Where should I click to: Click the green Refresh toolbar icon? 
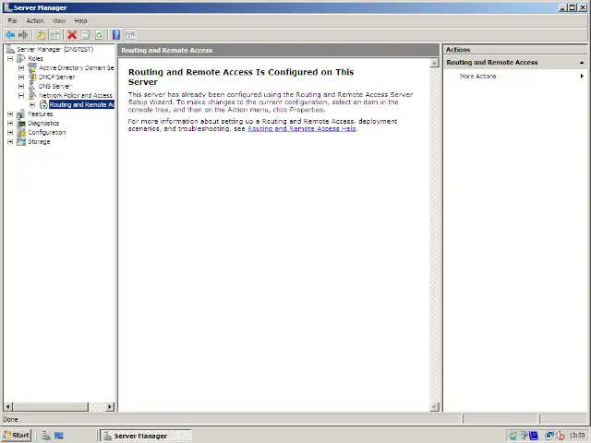pyautogui.click(x=99, y=35)
